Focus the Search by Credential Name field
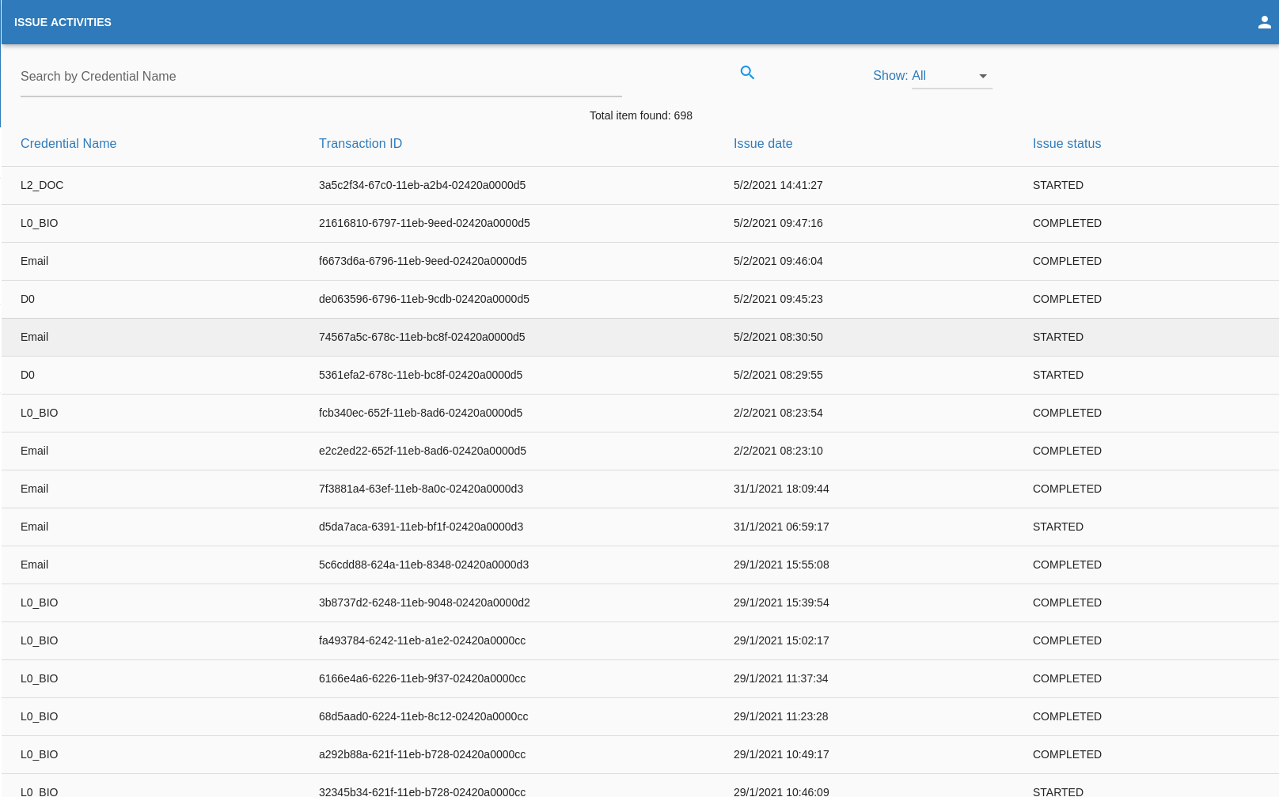The height and width of the screenshot is (797, 1279). 321,77
